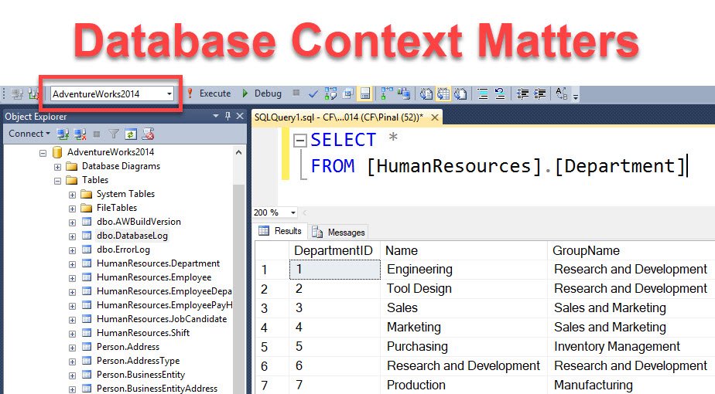Screen dimensions: 715x394
Task: Toggle Include Actual Execution Plan
Action: point(386,93)
